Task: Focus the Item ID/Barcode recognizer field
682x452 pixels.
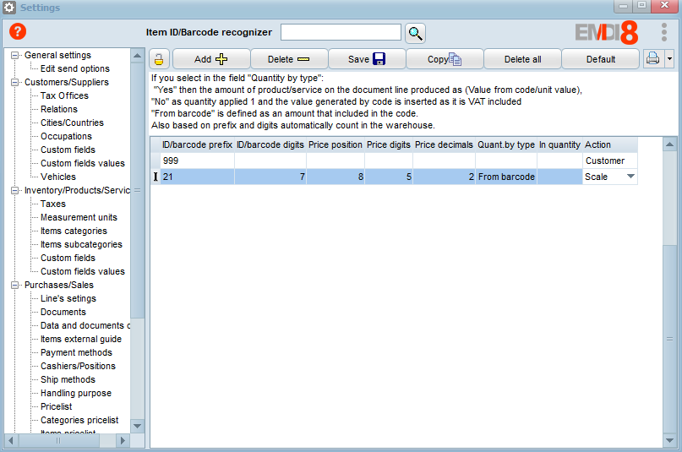Action: 341,32
